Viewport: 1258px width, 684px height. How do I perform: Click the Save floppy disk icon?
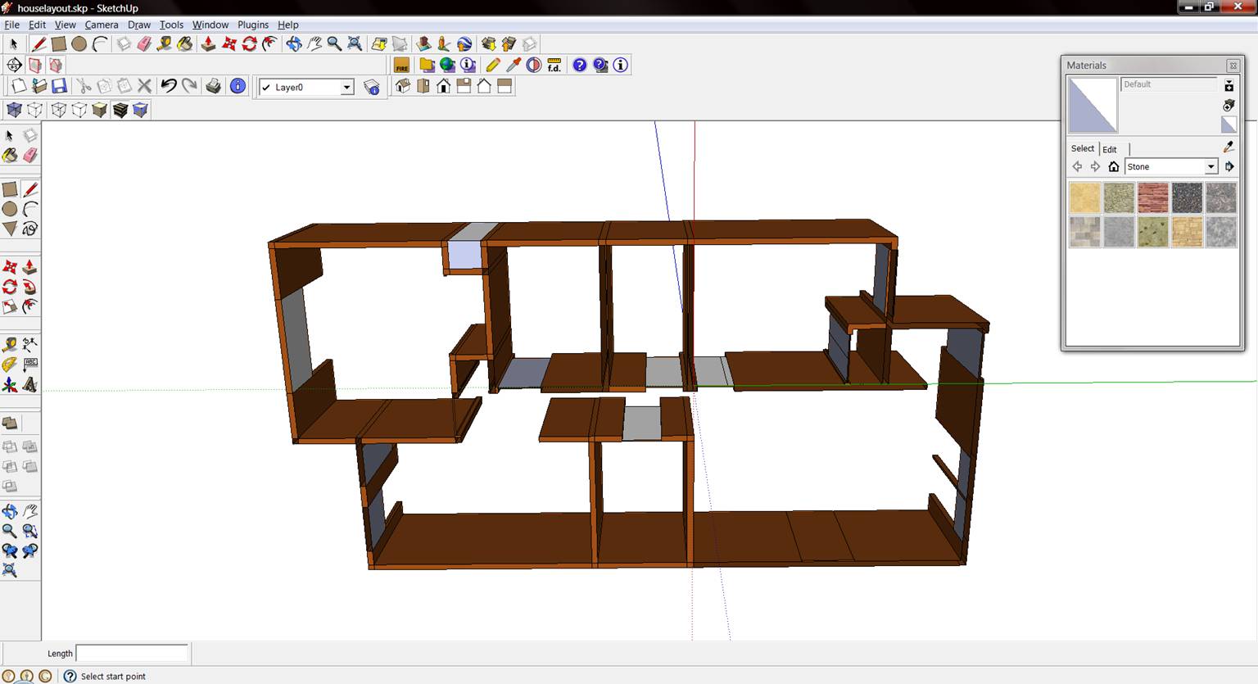[x=59, y=86]
